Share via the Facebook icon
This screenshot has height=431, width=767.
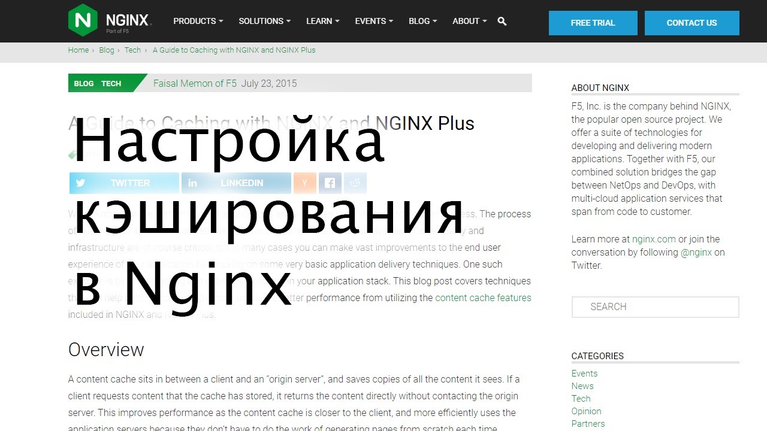click(x=330, y=183)
